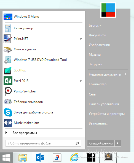This screenshot has width=134, height=163.
Task: Select the Spotflux text label
Action: [x=20, y=70]
